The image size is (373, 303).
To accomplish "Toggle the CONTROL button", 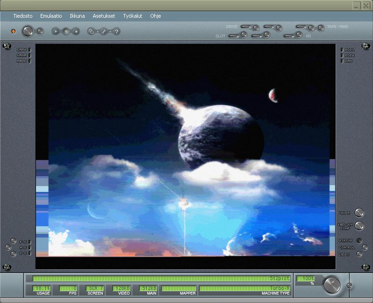I will pos(365,247).
